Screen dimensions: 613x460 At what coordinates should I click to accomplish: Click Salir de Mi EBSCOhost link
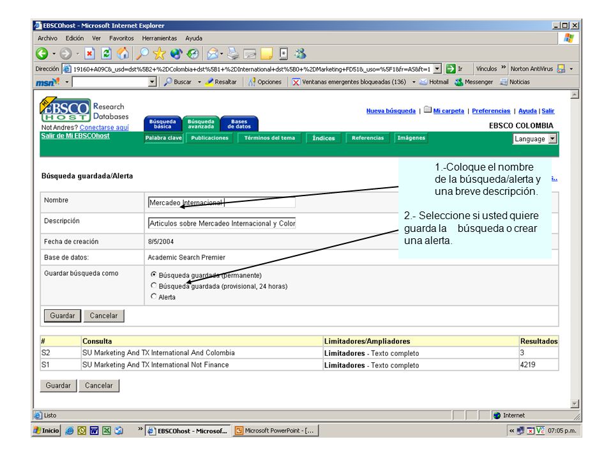[75, 135]
